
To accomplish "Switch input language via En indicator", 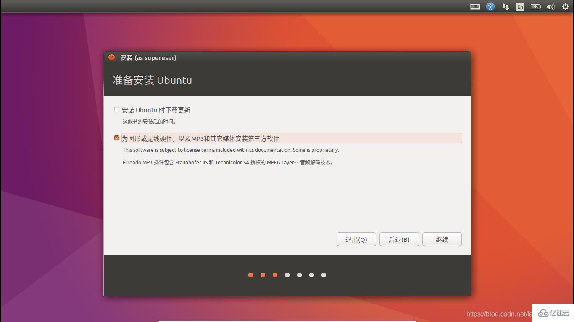I will click(x=520, y=7).
